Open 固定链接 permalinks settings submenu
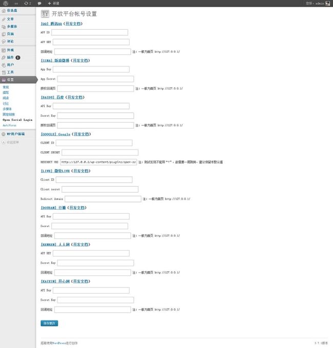Image resolution: width=333 pixels, height=348 pixels. (9, 114)
